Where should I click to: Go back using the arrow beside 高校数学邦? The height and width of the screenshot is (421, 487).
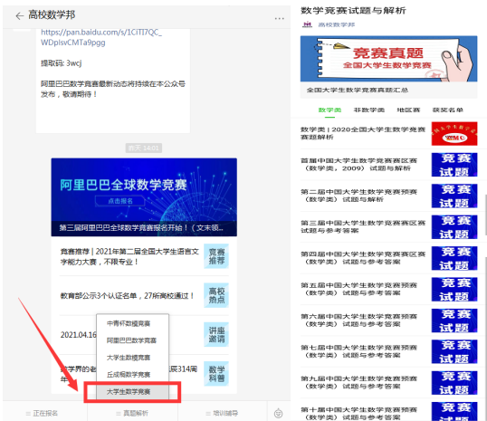[20, 16]
